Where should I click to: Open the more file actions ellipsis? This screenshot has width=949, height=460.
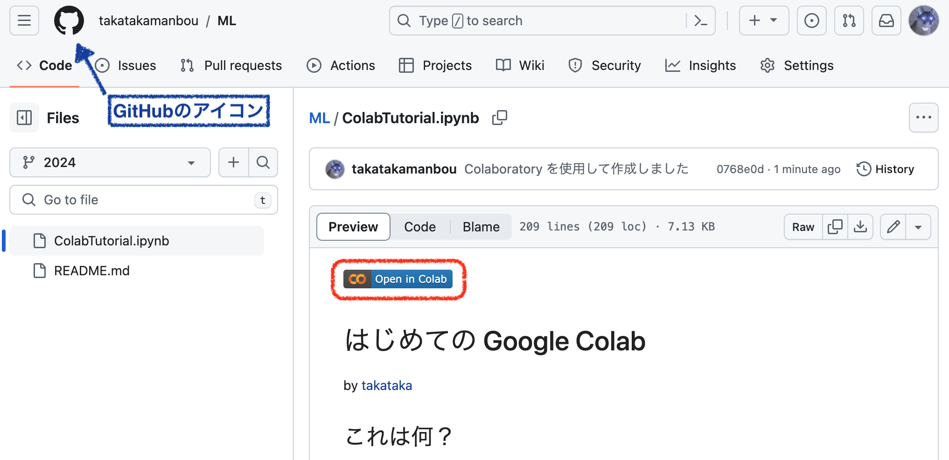[923, 118]
